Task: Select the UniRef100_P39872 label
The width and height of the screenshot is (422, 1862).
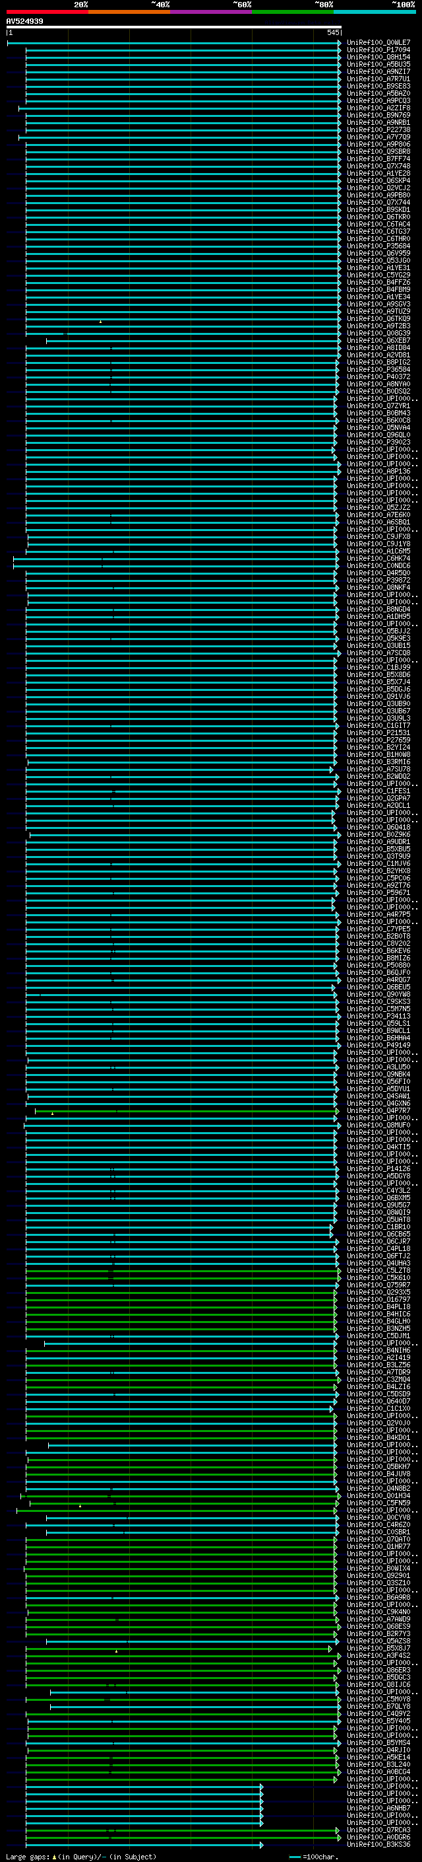Action: [378, 580]
